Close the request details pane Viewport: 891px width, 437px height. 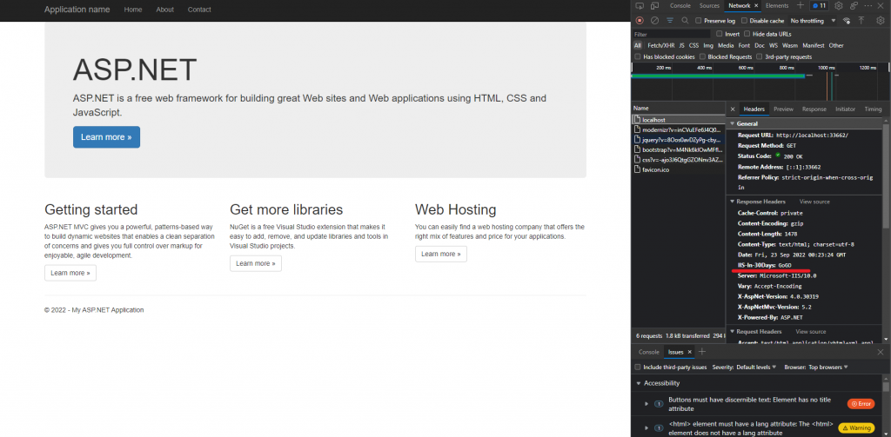tap(733, 109)
